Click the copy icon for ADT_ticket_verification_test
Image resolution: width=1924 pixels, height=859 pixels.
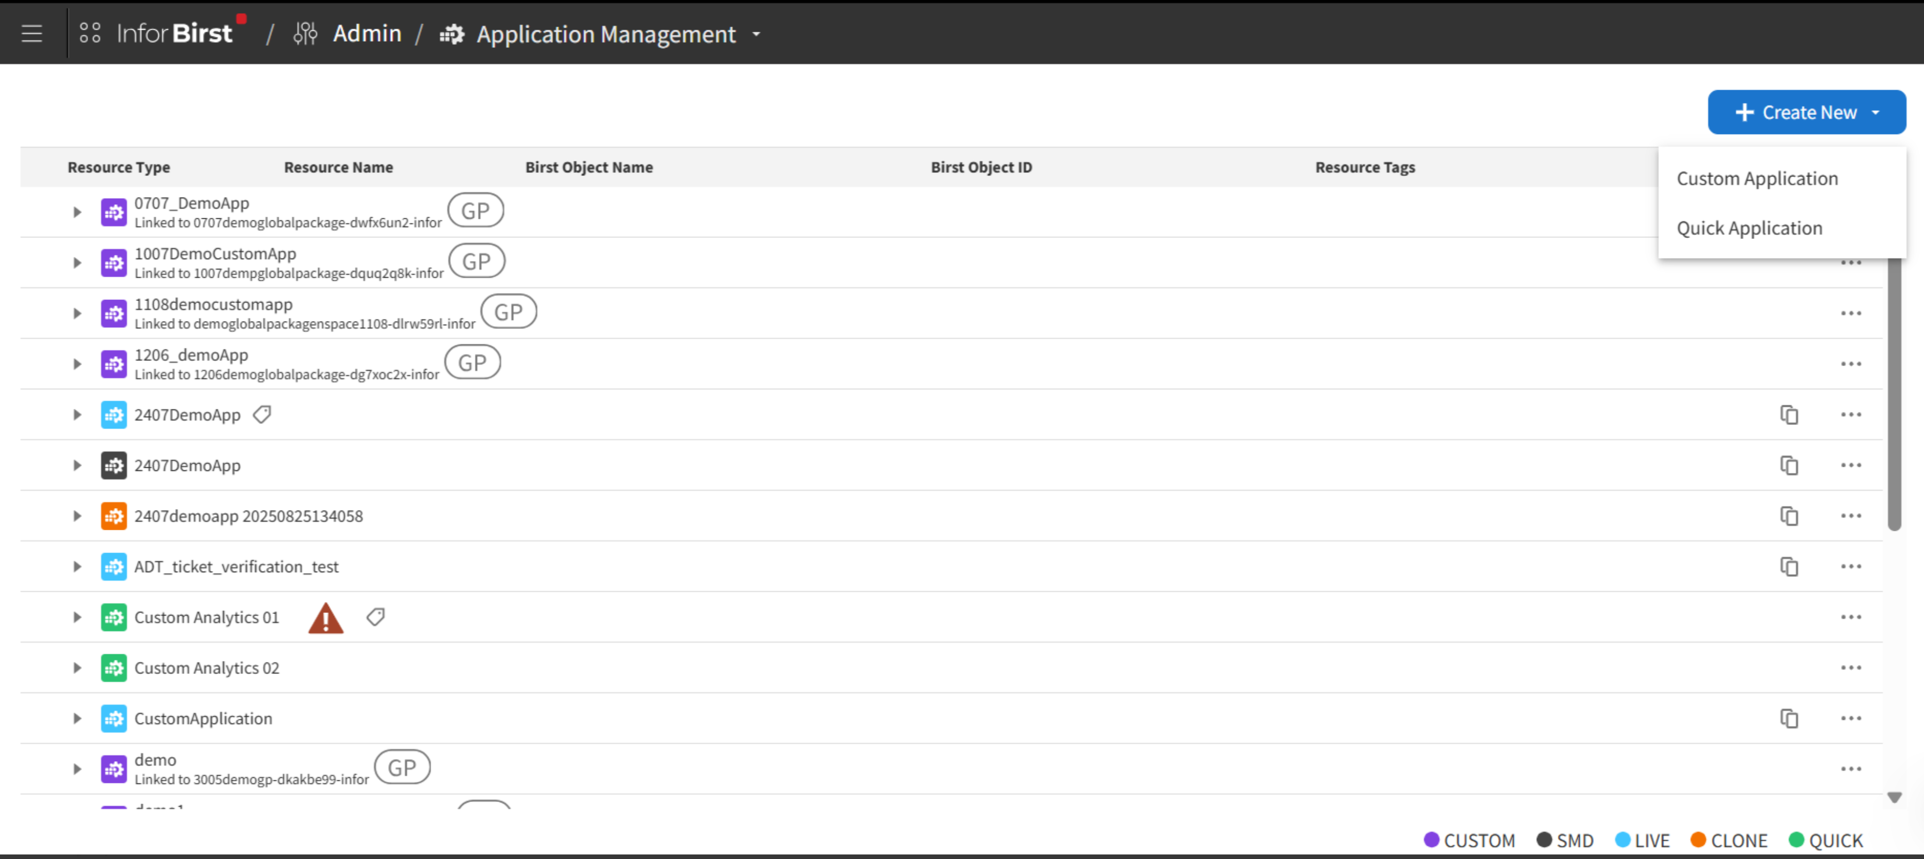tap(1789, 567)
